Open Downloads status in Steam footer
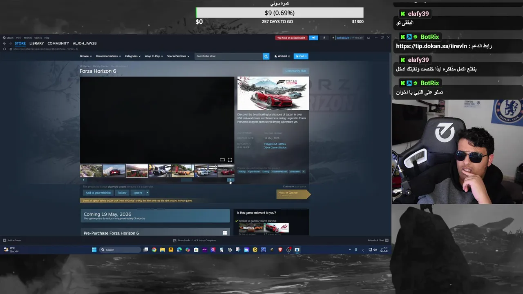 pyautogui.click(x=194, y=241)
